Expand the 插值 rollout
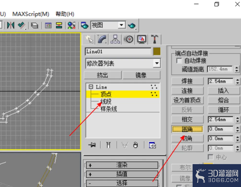This screenshot has height=187, width=241. point(122,174)
